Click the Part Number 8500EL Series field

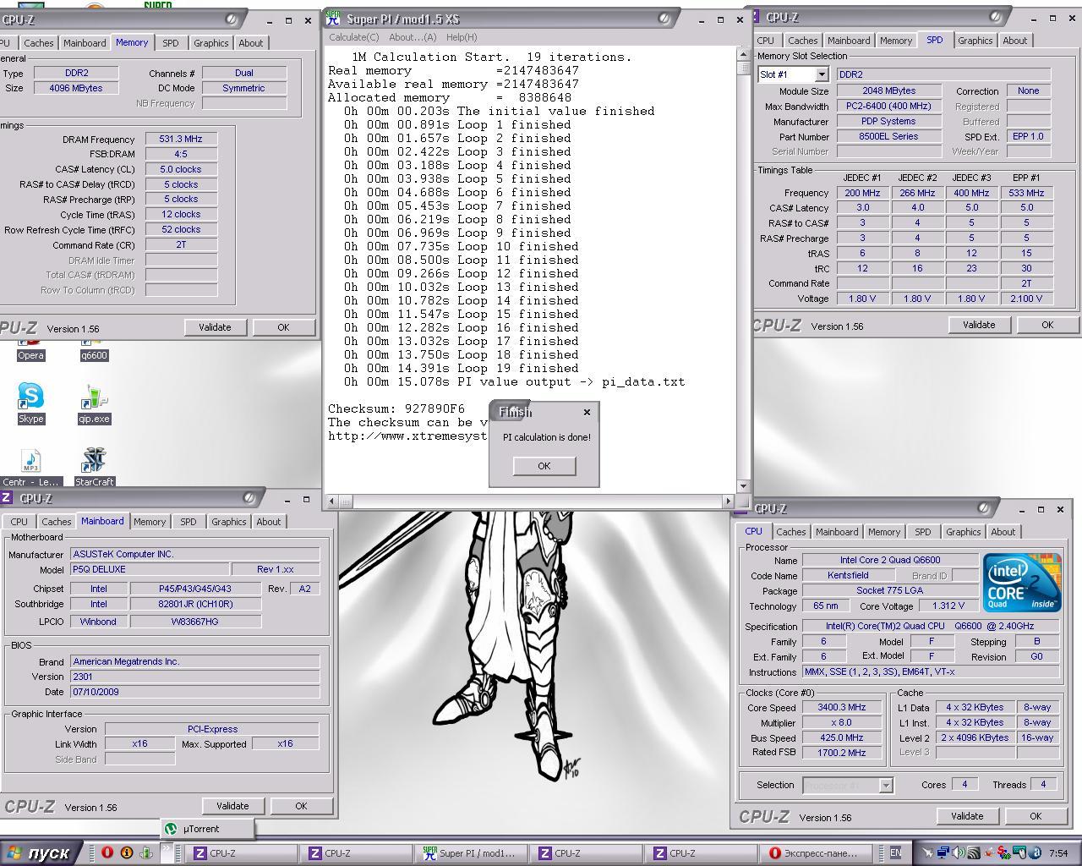pos(888,136)
